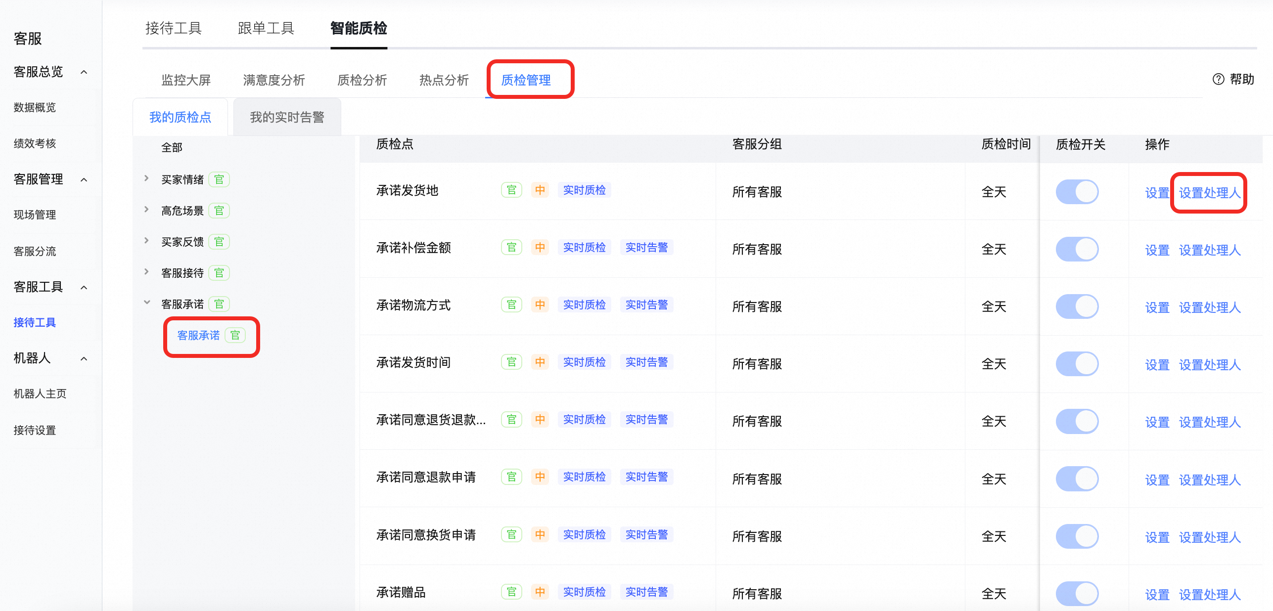
Task: Click 设置处理人 for 承诺同意换货申请
Action: [x=1210, y=537]
